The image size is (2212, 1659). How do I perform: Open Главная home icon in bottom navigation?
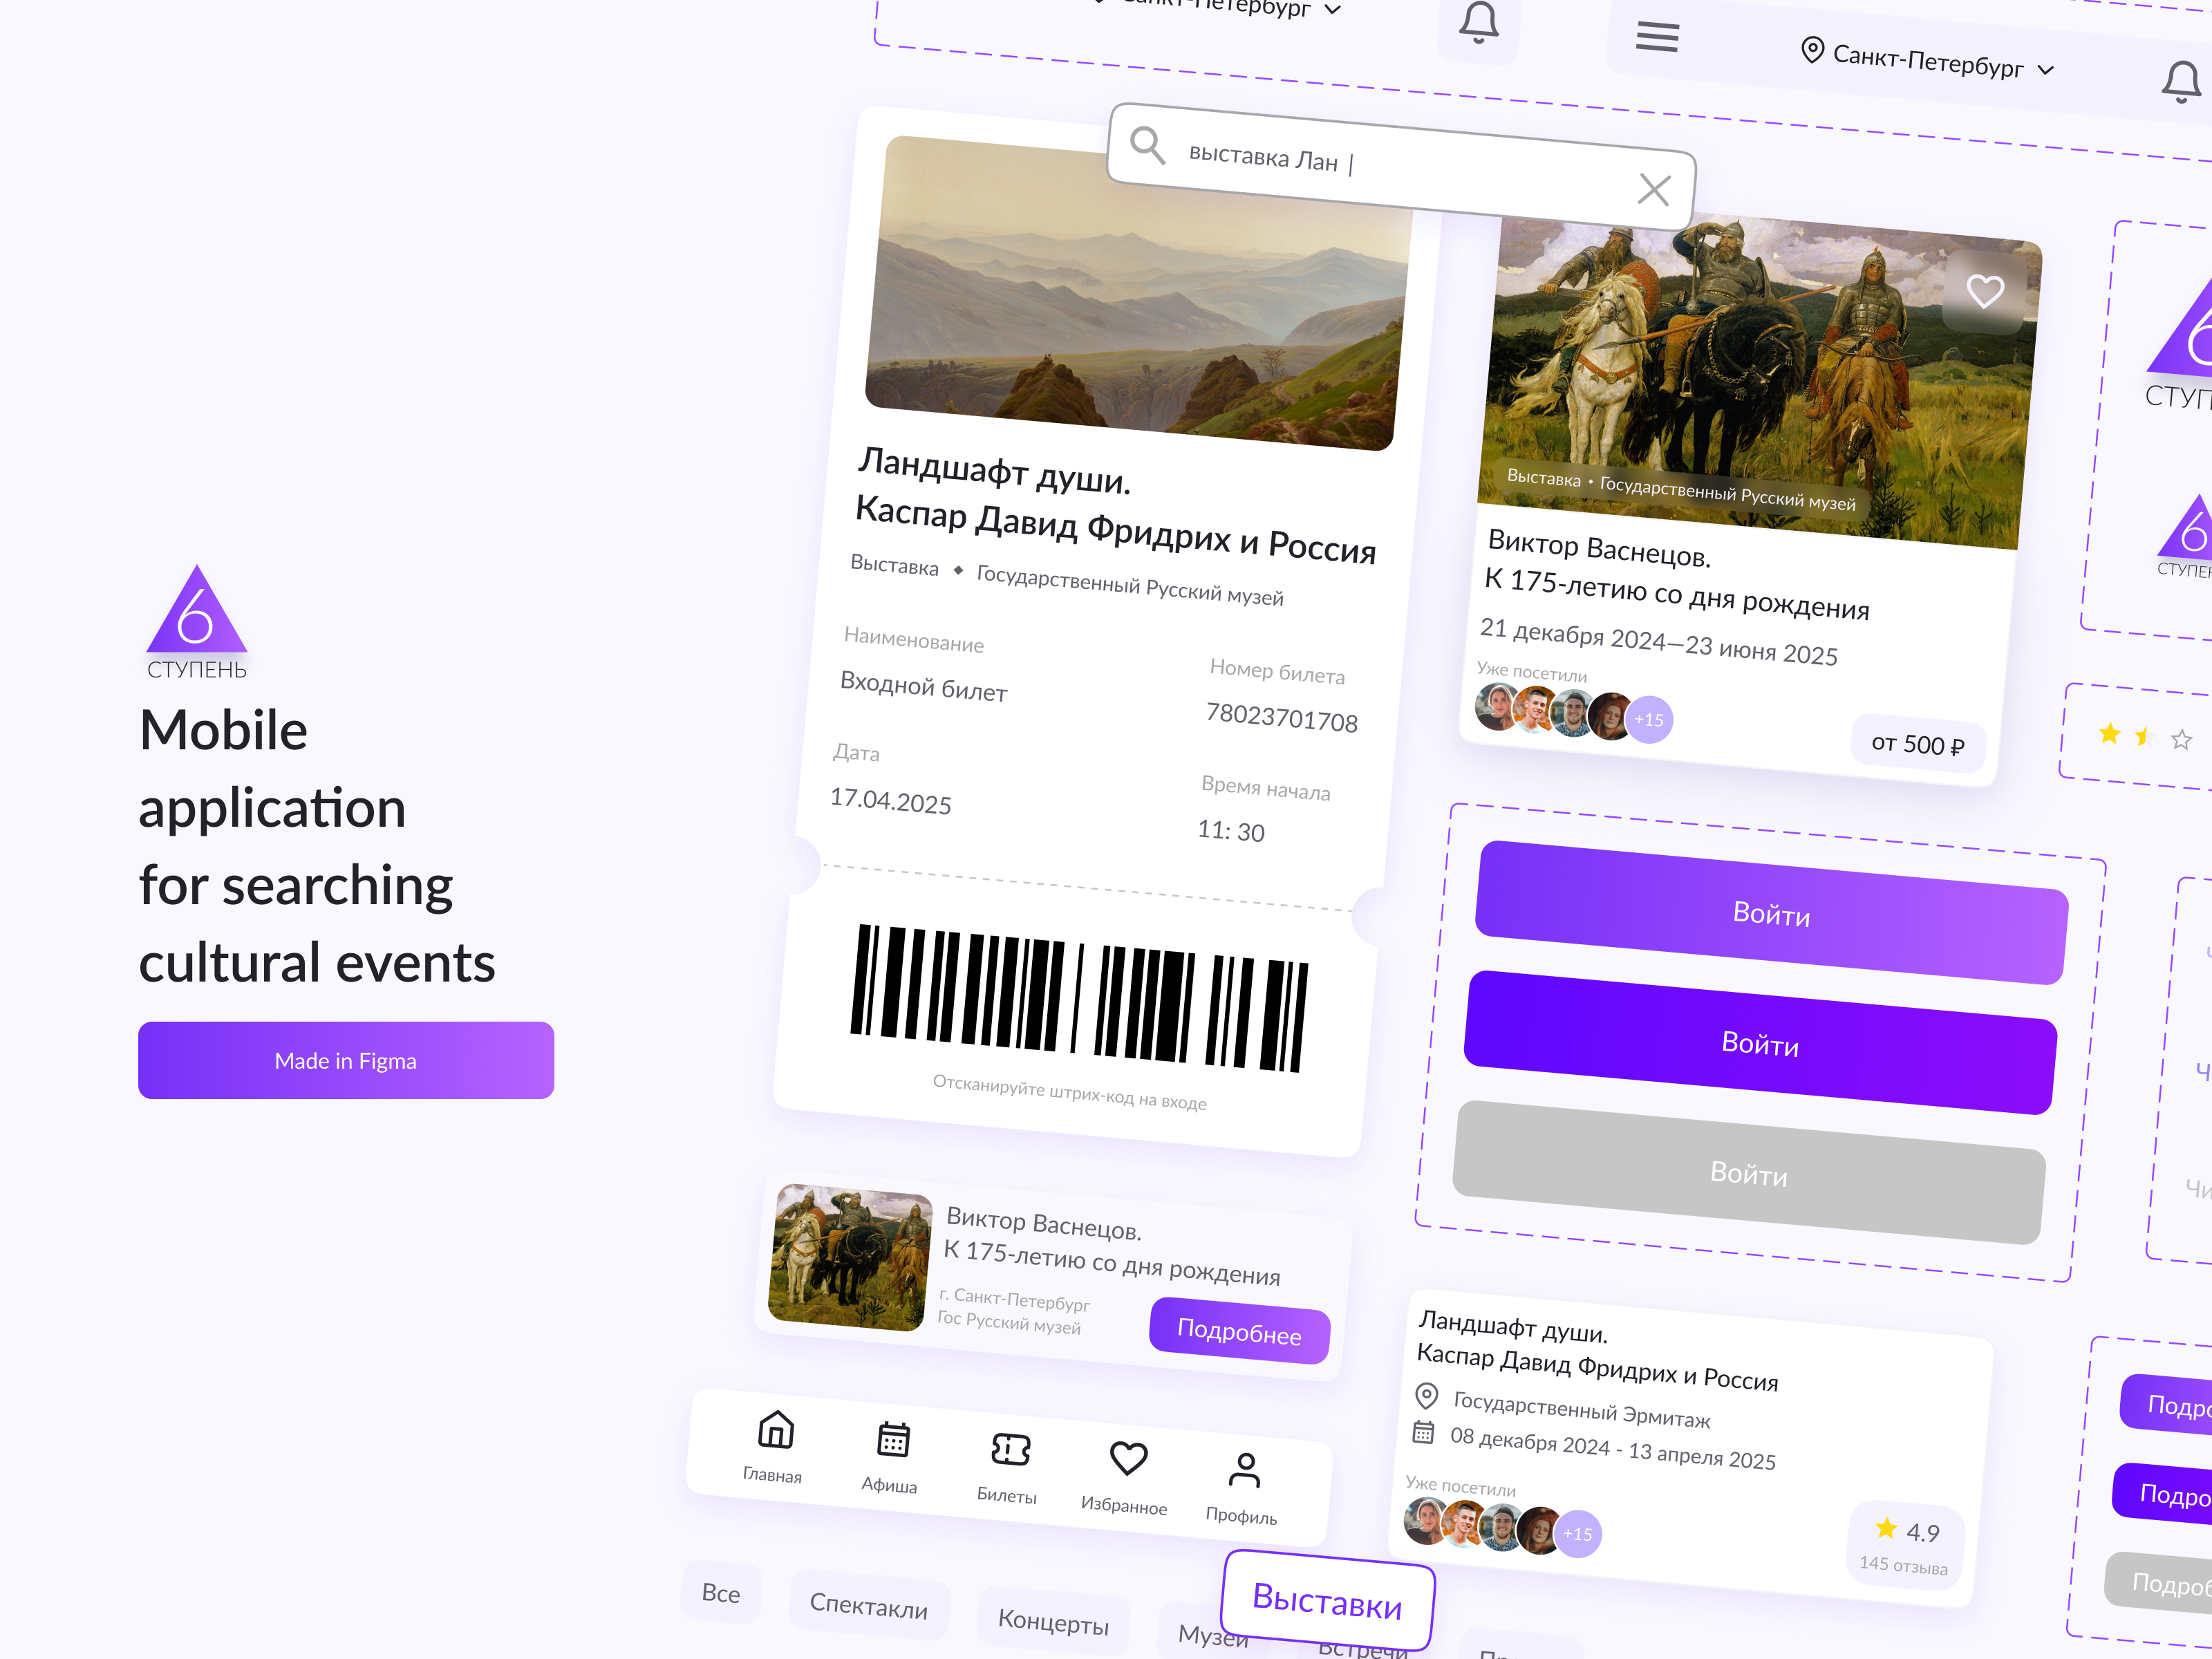pyautogui.click(x=775, y=1430)
